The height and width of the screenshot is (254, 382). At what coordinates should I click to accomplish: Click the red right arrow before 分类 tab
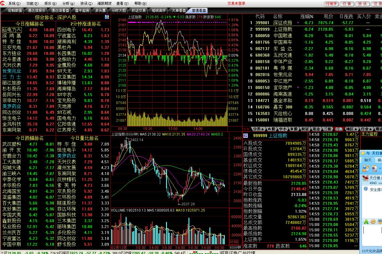coord(248,129)
